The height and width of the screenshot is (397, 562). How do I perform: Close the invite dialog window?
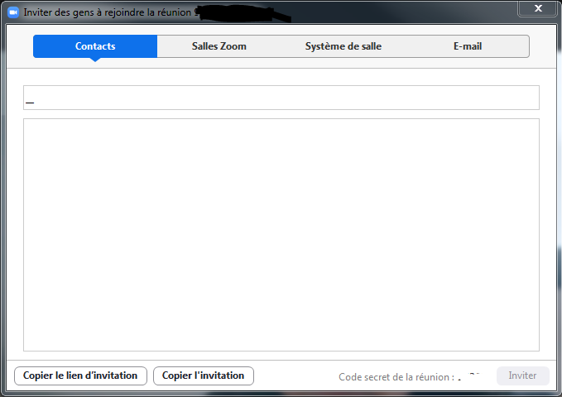[537, 8]
